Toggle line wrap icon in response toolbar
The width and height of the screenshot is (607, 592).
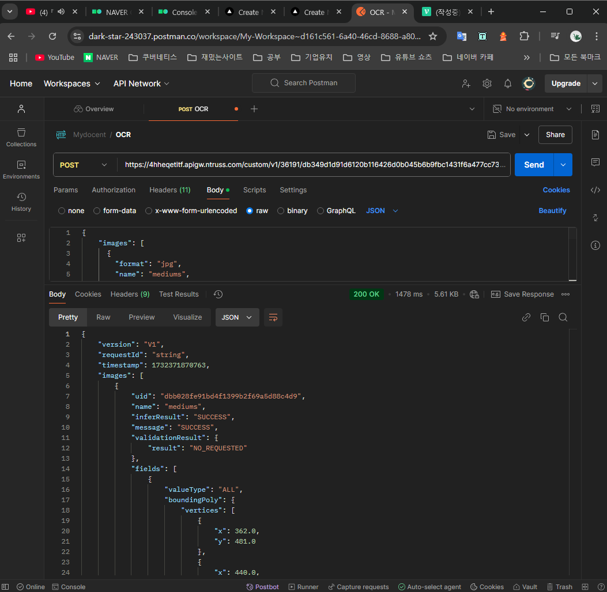[273, 317]
